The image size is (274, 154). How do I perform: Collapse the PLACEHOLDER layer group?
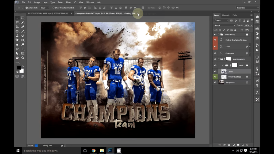pos(219,59)
